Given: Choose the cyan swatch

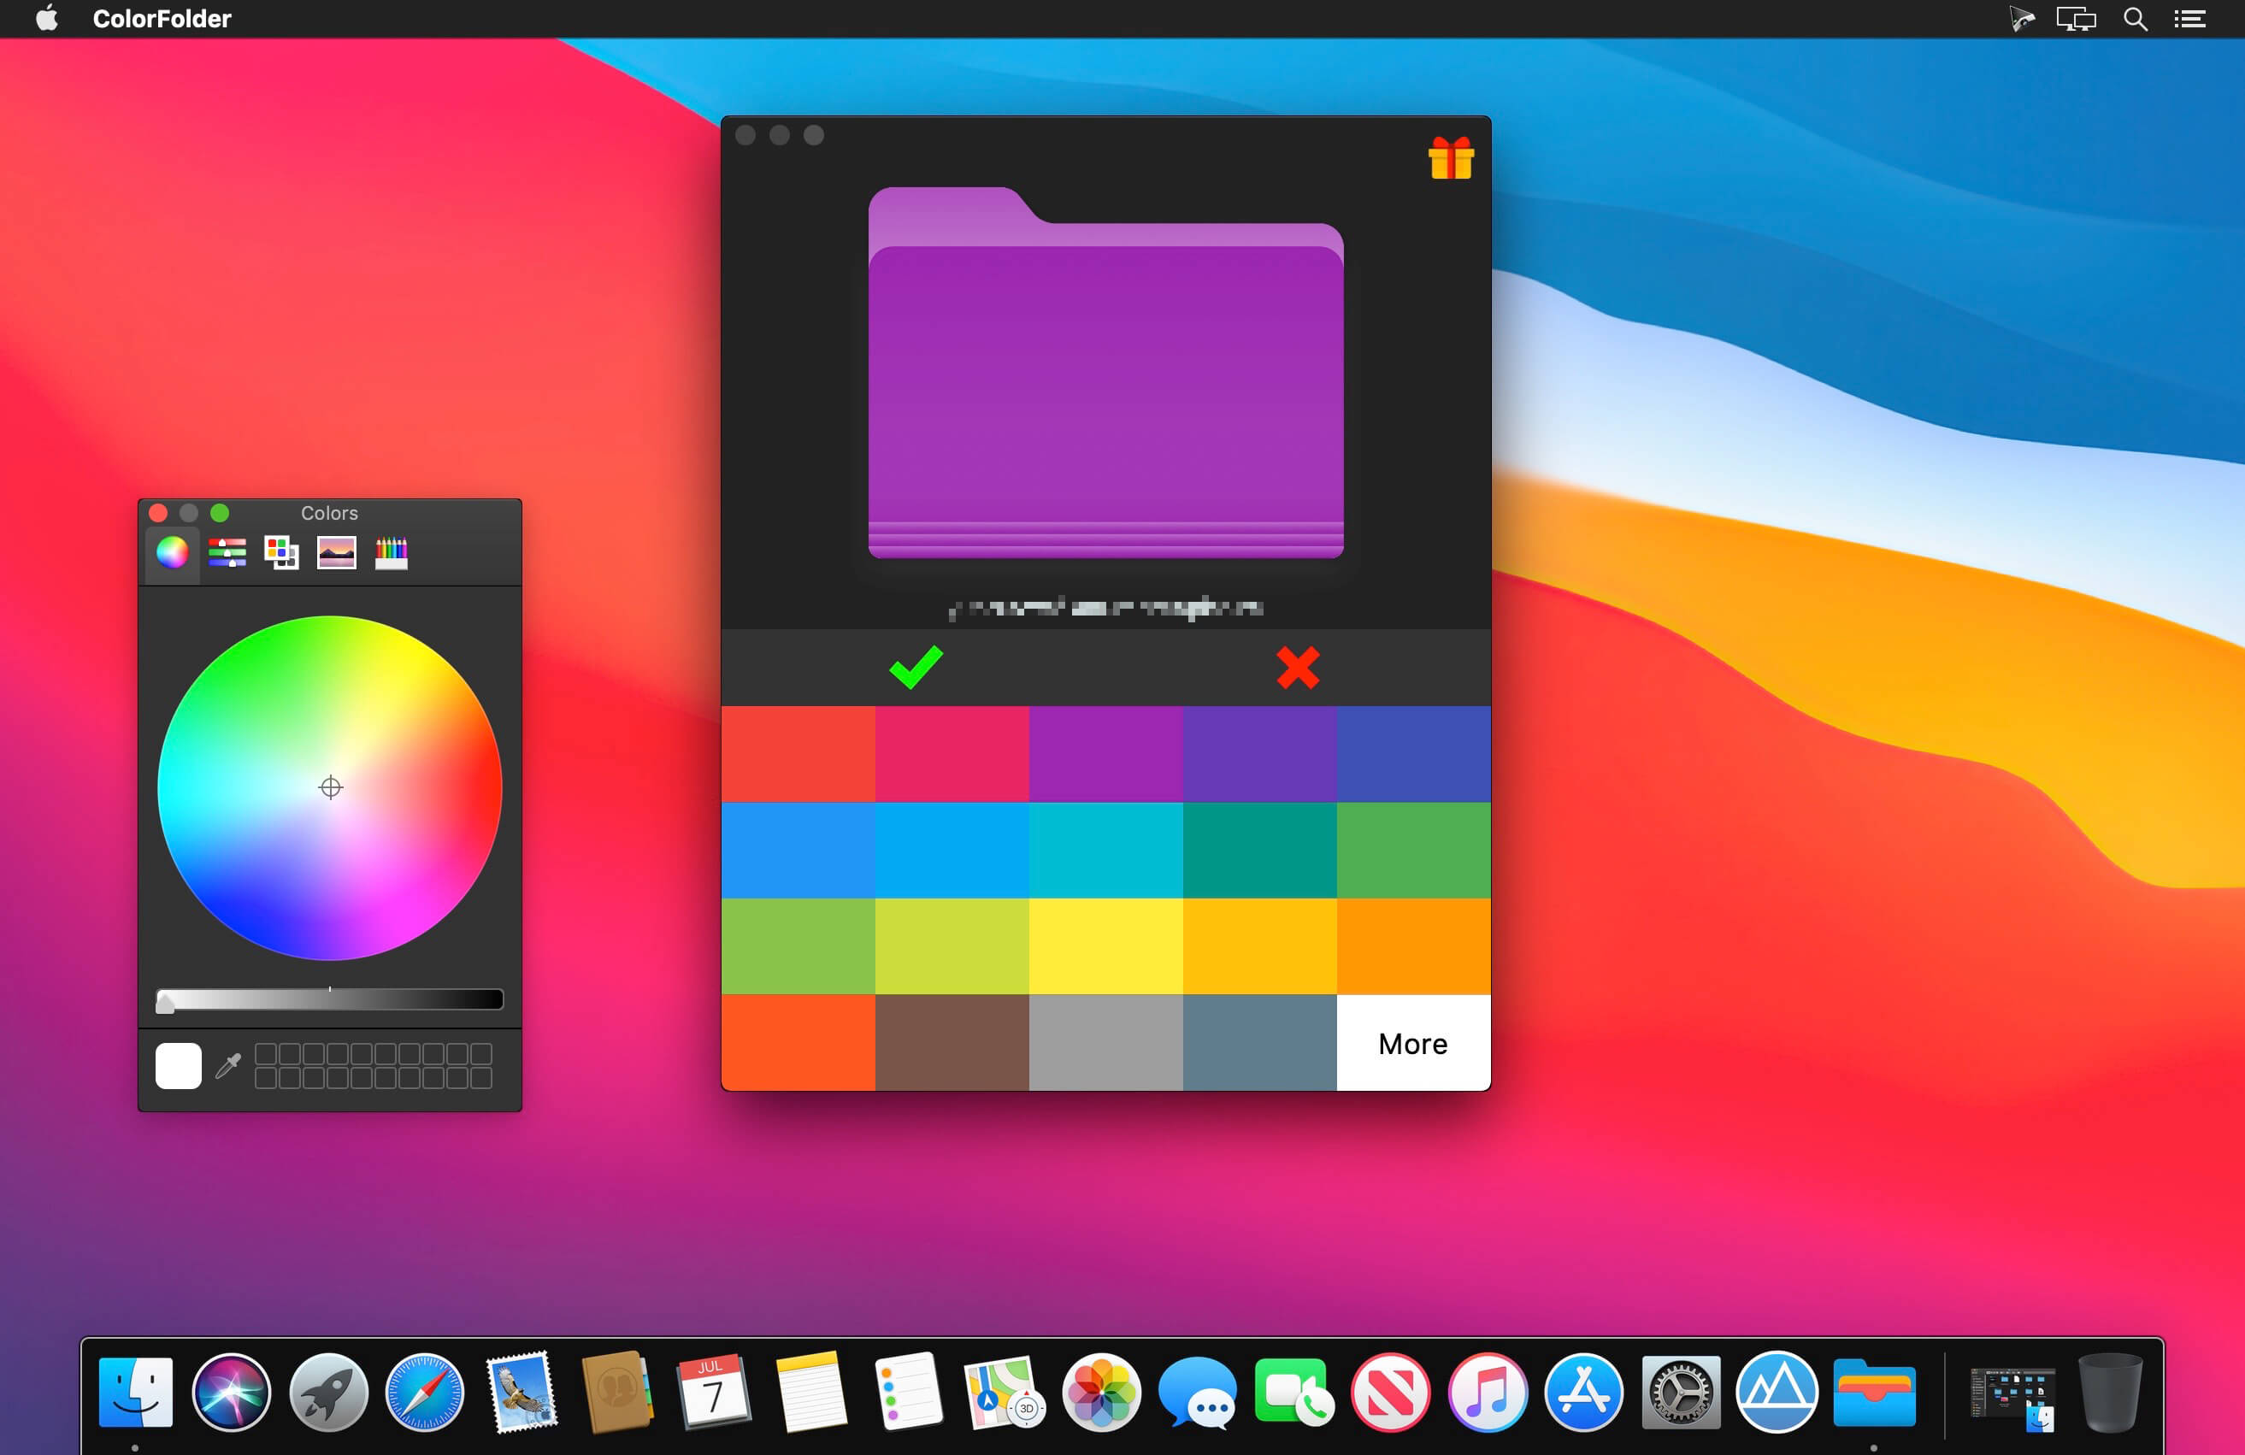Looking at the screenshot, I should (1105, 851).
